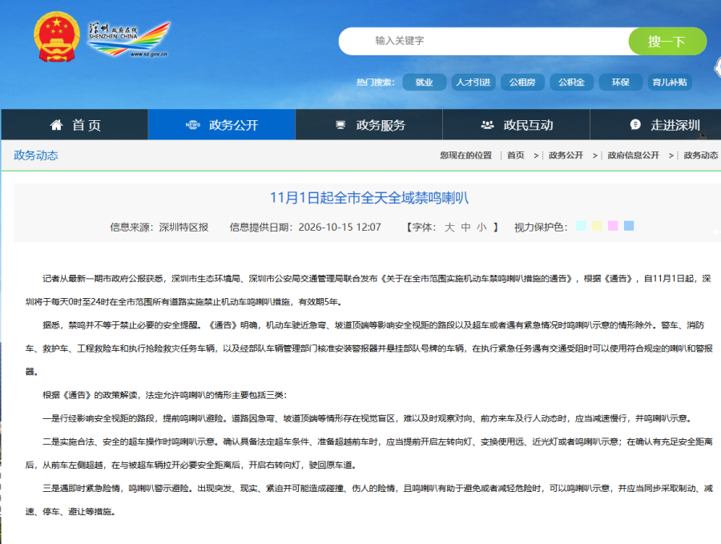The width and height of the screenshot is (721, 544).
Task: Set font size to 大
Action: (449, 228)
